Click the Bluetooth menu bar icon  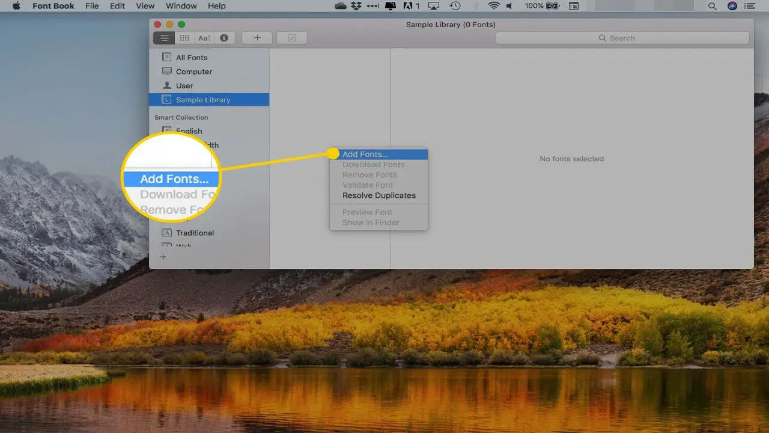(x=475, y=6)
